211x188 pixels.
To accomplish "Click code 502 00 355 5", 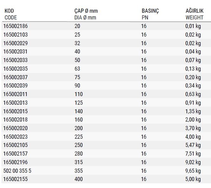I will [17, 171].
